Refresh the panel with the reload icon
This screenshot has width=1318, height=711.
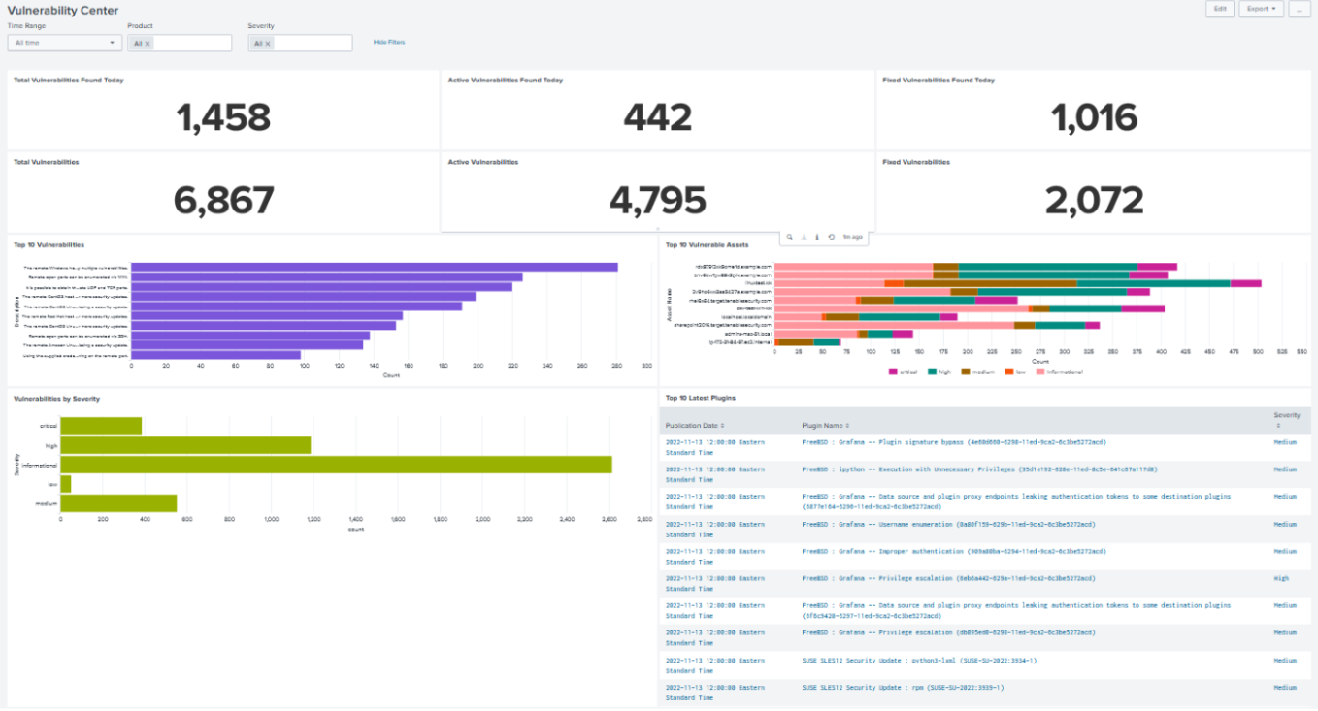coord(832,237)
